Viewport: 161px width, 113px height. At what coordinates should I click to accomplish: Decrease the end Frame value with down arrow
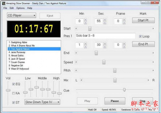(124, 47)
